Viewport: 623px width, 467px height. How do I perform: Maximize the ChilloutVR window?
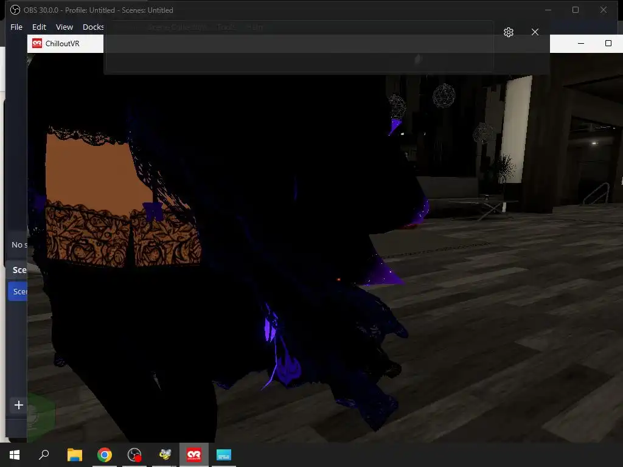(x=608, y=43)
